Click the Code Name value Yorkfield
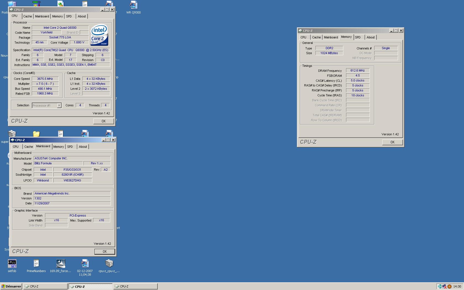 pos(46,33)
